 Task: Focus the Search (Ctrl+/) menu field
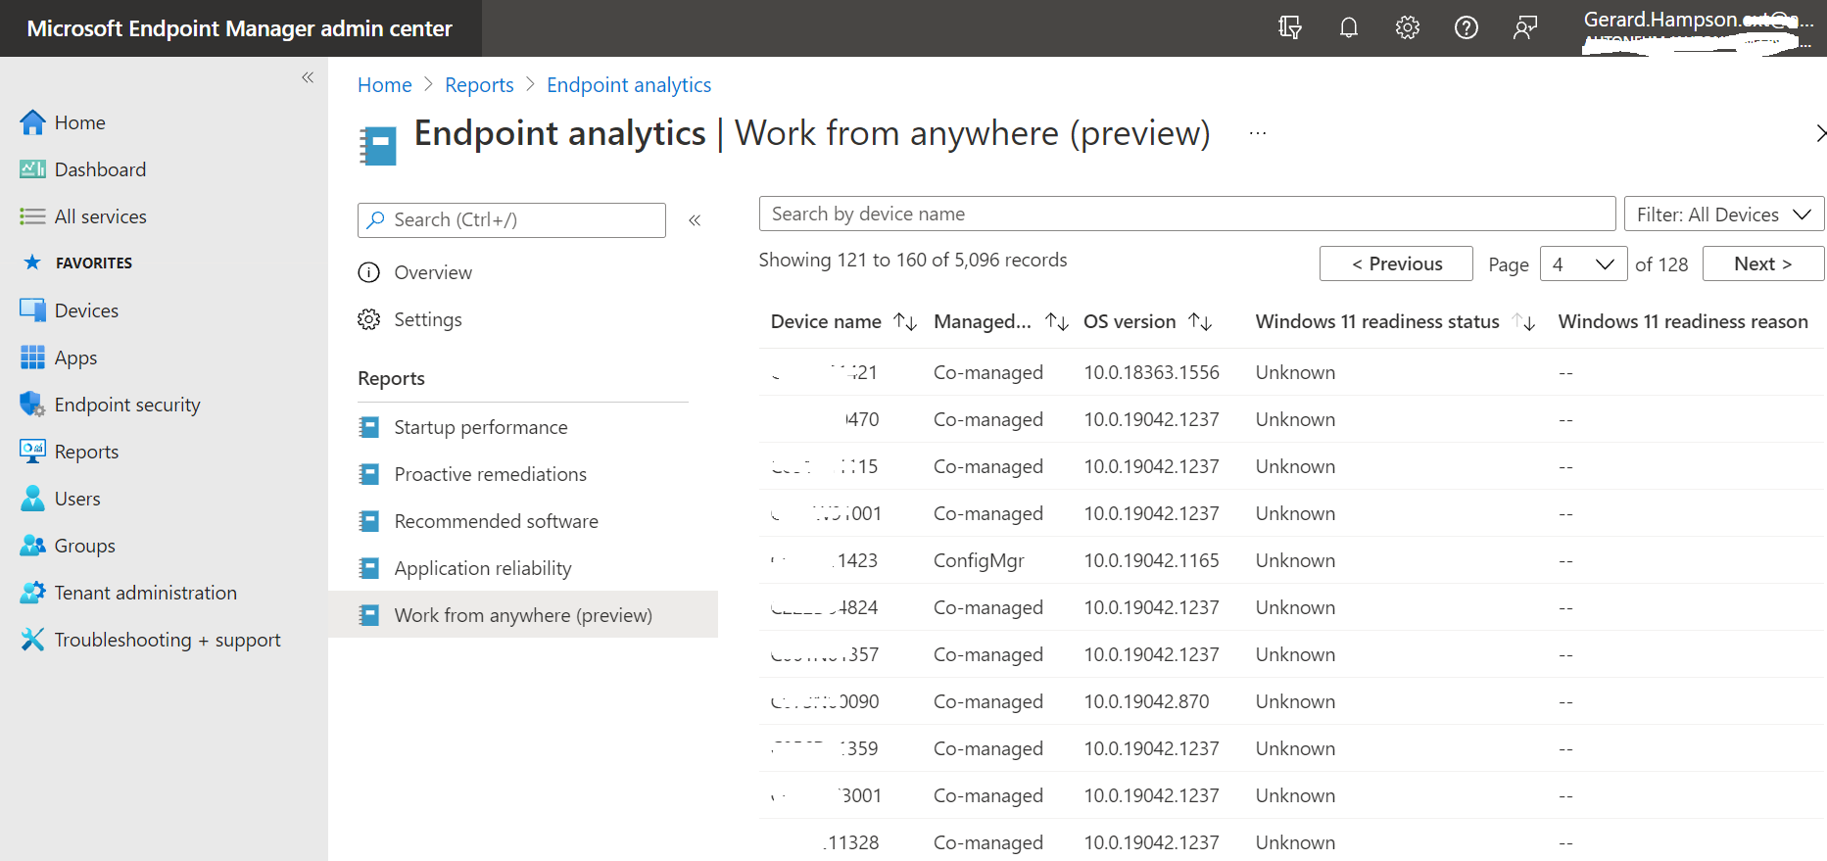511,220
